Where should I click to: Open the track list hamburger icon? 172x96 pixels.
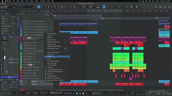2,11
